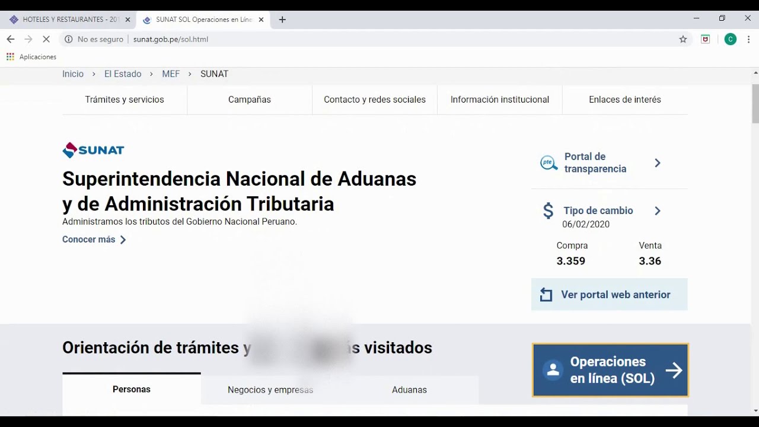
Task: Click the Portal de transparencia magnifier icon
Action: coord(548,162)
